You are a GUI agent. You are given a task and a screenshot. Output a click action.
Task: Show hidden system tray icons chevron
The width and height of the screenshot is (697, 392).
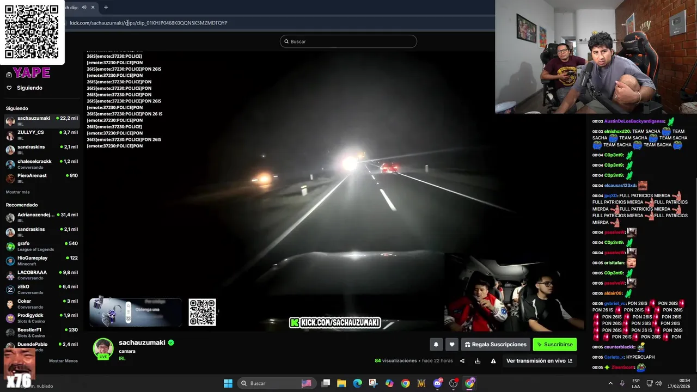pos(610,383)
